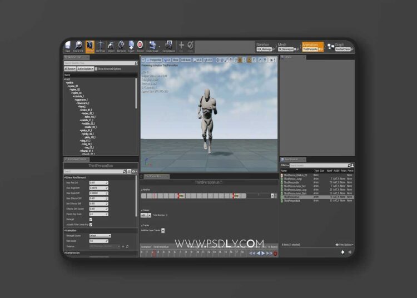Image resolution: width=417 pixels, height=298 pixels.
Task: Click play forward button in timeline
Action: pos(263,254)
